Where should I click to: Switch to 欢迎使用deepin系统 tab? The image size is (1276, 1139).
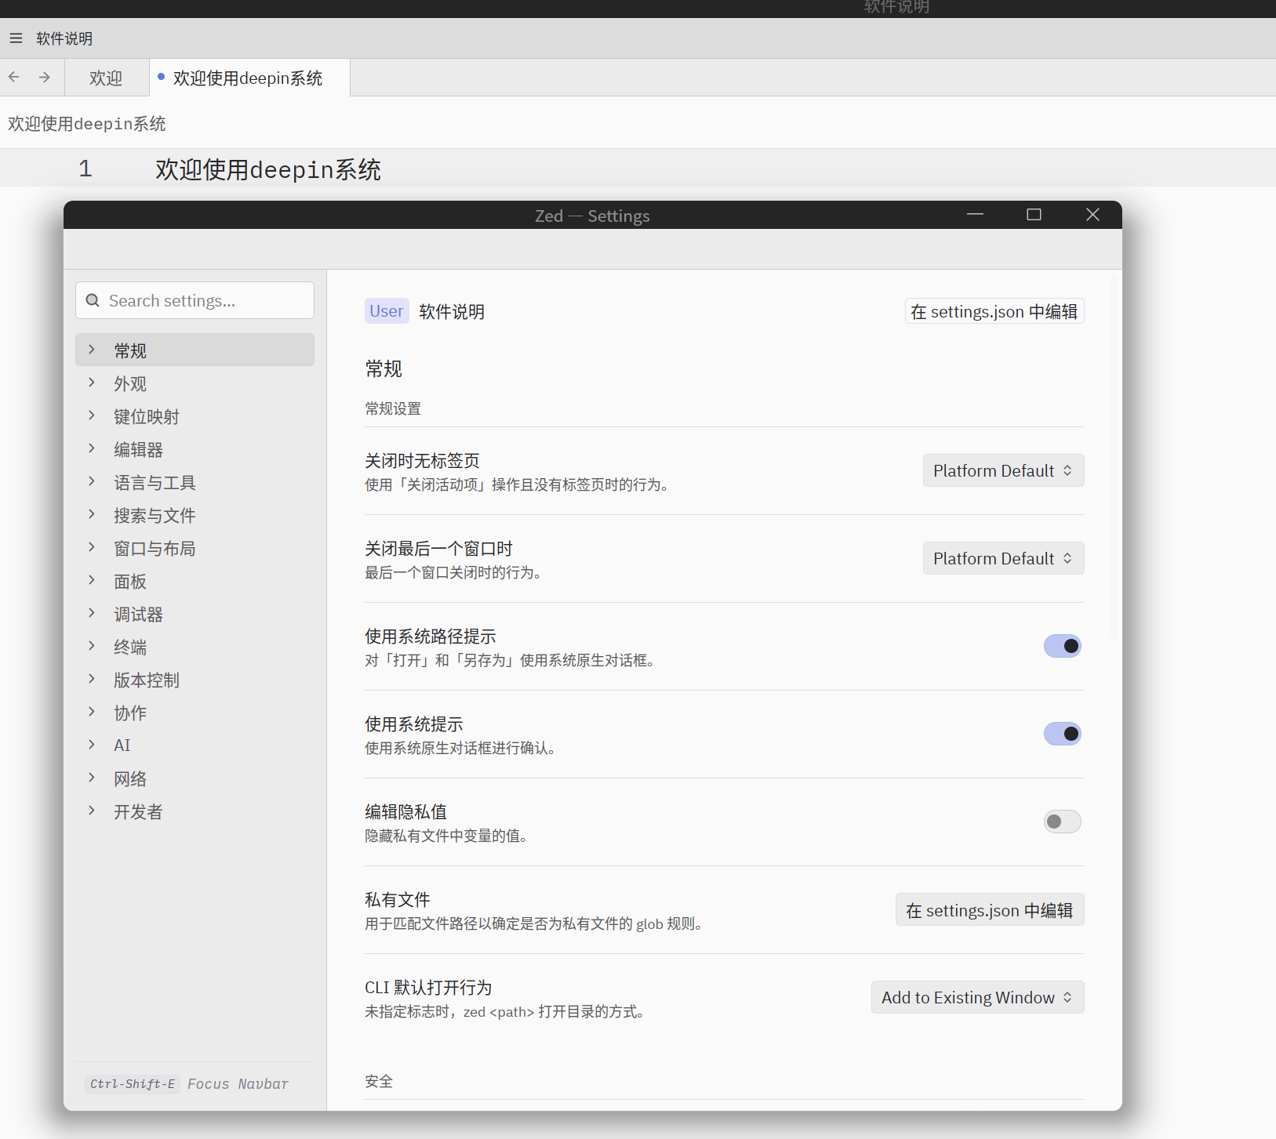(x=249, y=78)
